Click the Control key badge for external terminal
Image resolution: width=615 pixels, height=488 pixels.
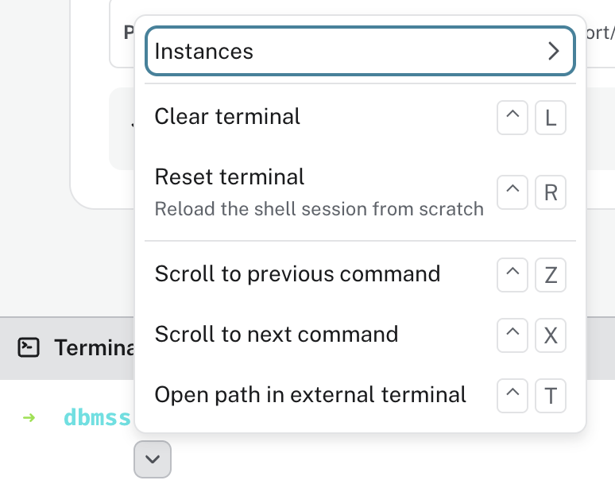(x=512, y=396)
